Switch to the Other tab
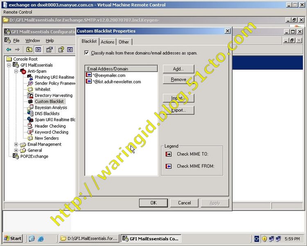The image size is (307, 246). [x=124, y=42]
